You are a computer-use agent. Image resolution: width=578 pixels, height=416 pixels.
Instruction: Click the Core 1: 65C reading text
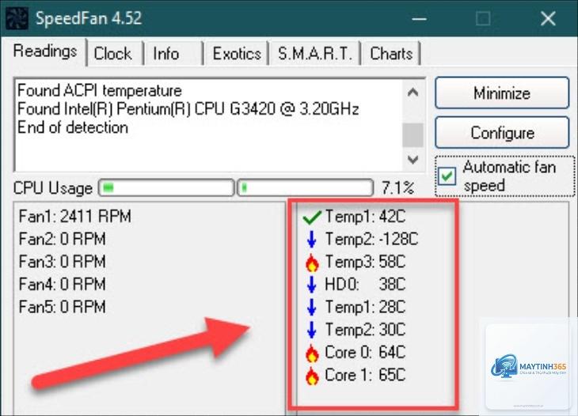pyautogui.click(x=365, y=376)
